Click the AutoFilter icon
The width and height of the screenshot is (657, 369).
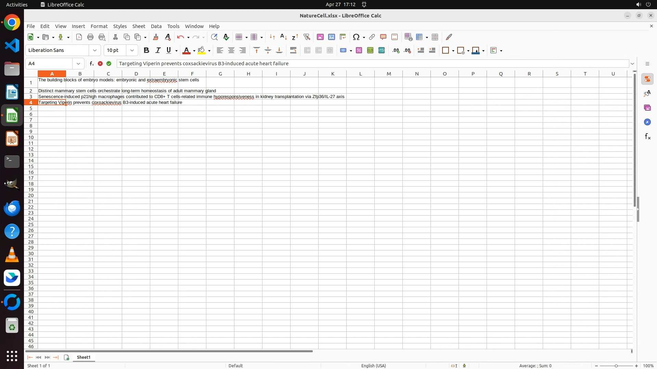(x=307, y=37)
